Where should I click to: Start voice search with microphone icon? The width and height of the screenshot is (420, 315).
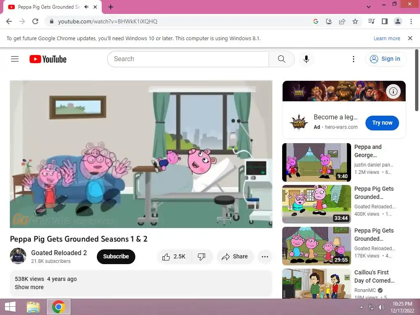coord(306,59)
